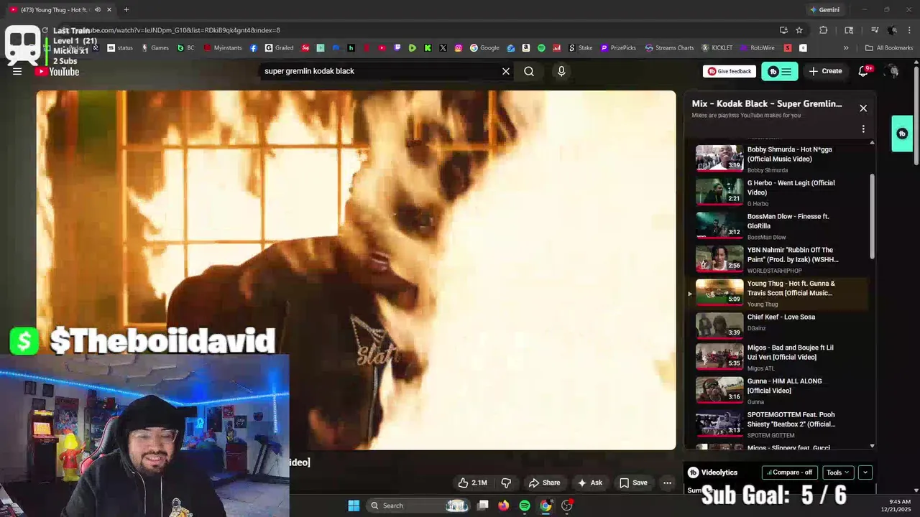This screenshot has width=920, height=517.
Task: Run search with the magnifier button
Action: coord(529,71)
